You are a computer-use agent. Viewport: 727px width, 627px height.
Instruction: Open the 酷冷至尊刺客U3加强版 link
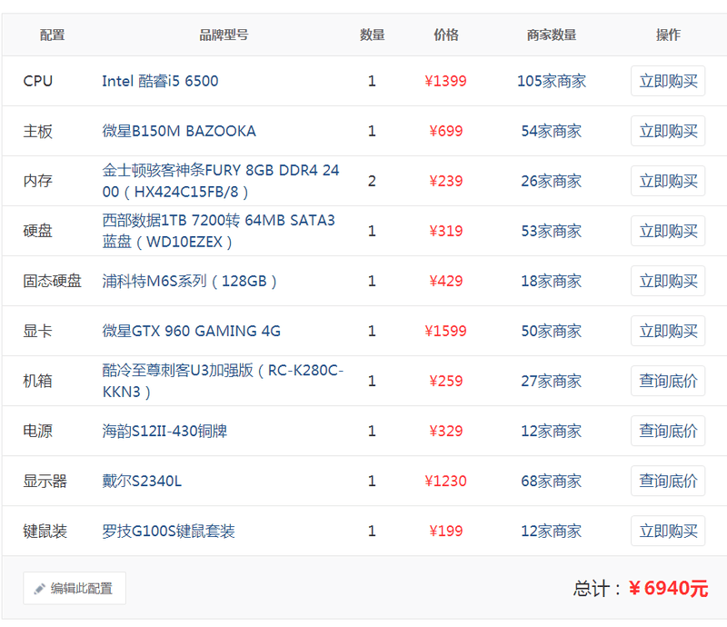[223, 382]
